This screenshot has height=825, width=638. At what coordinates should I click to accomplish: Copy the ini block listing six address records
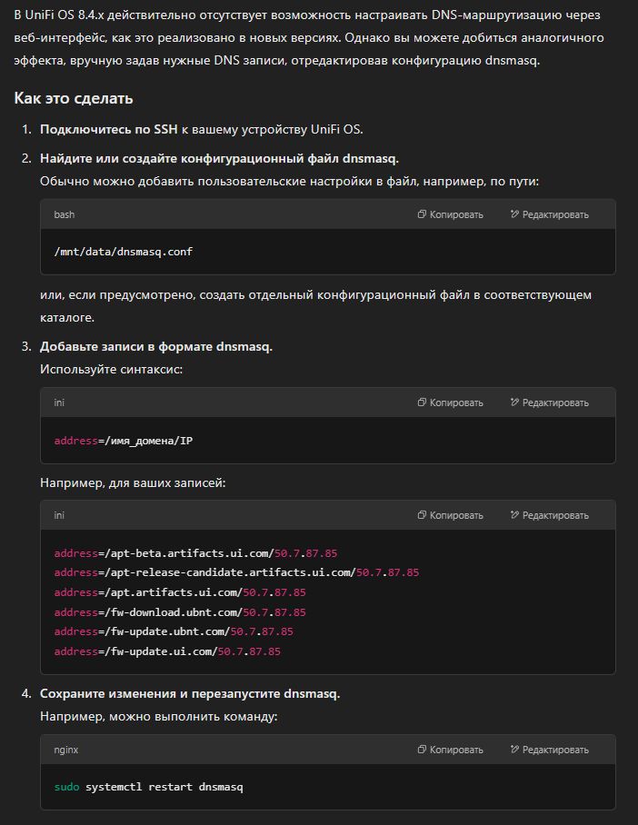pyautogui.click(x=450, y=515)
